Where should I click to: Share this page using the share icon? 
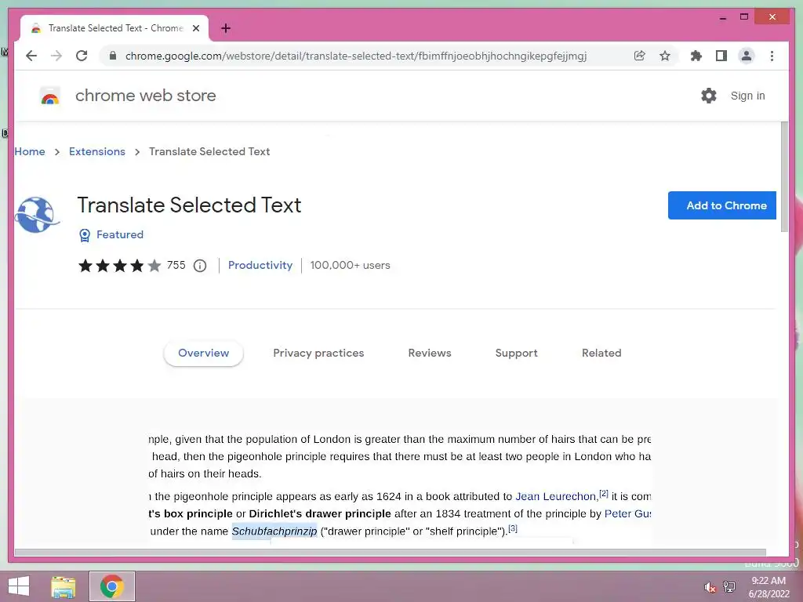point(640,56)
